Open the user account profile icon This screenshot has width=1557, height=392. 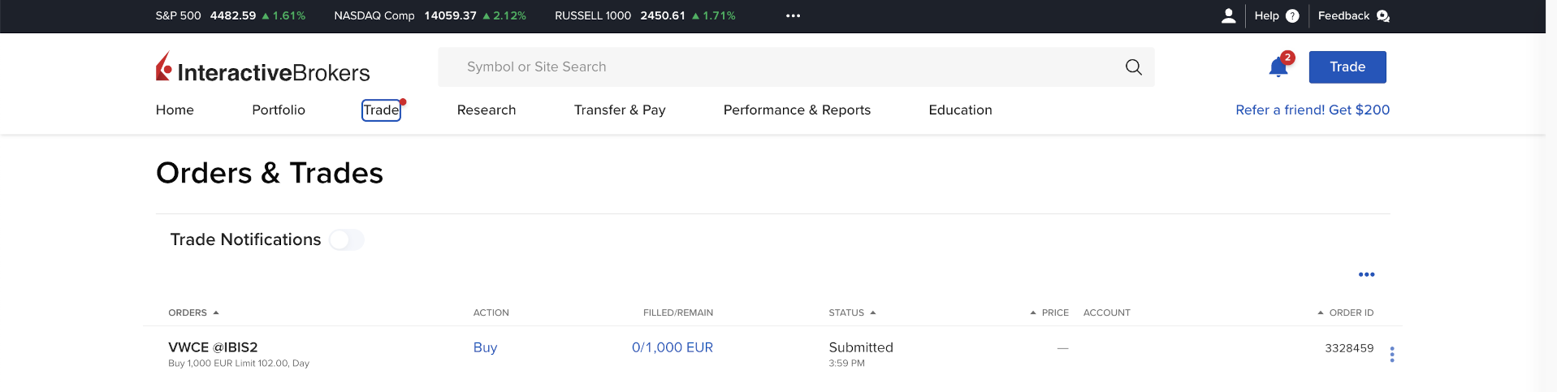1228,16
